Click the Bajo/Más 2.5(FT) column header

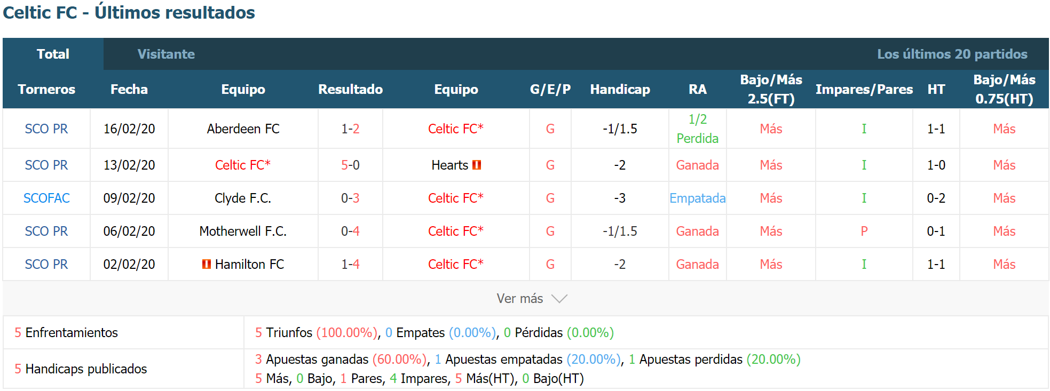(771, 90)
